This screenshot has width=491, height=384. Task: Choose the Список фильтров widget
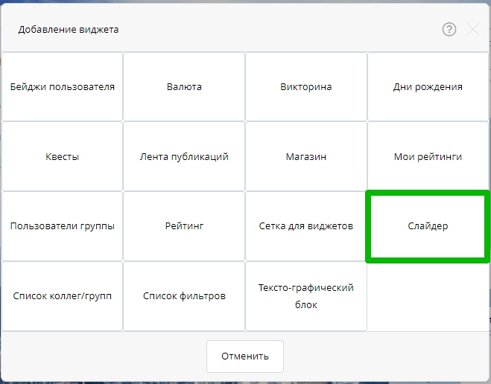pyautogui.click(x=184, y=296)
